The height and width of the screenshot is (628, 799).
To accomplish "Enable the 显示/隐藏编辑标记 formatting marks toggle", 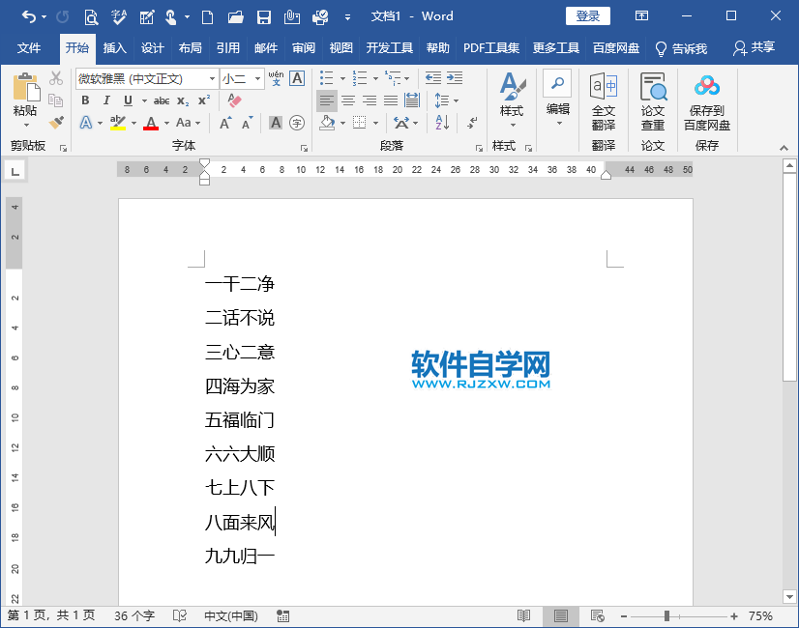I will pos(472,124).
